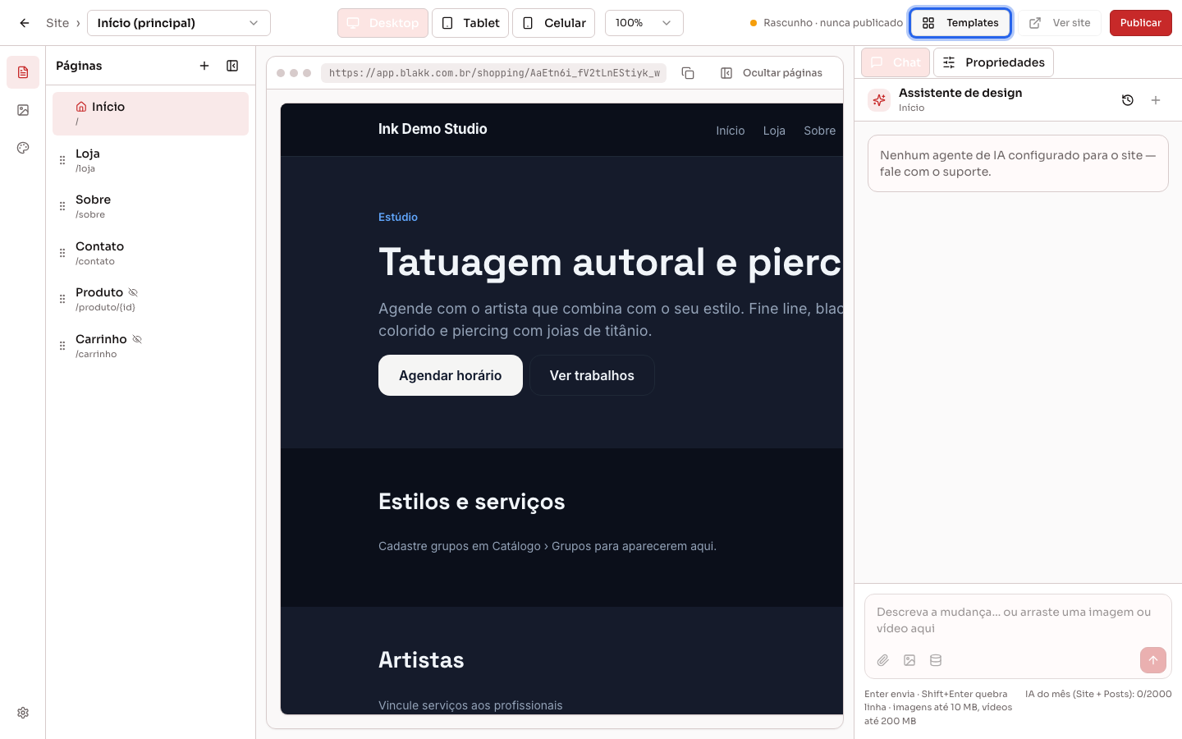The image size is (1182, 739).
Task: Click Ver site link
Action: (1060, 23)
